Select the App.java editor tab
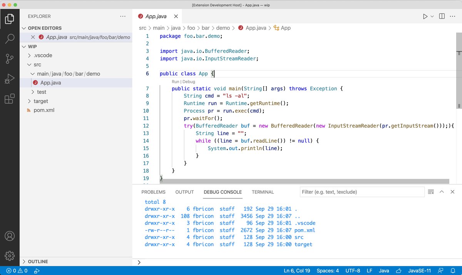Screen dimensions: 462x275 coord(157,17)
